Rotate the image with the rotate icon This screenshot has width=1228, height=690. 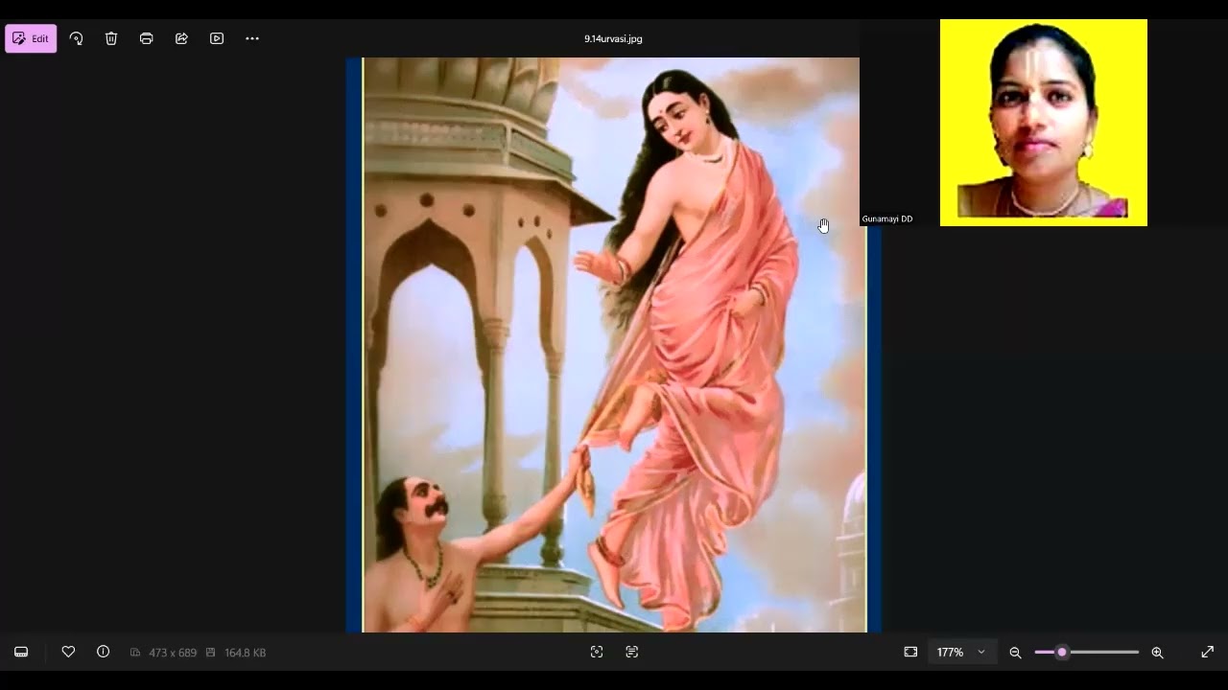76,38
